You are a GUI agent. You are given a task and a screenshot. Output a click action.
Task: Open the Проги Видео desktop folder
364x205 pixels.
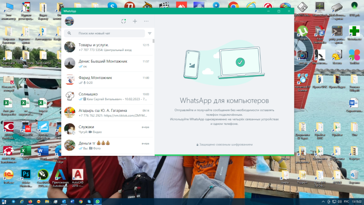click(337, 81)
